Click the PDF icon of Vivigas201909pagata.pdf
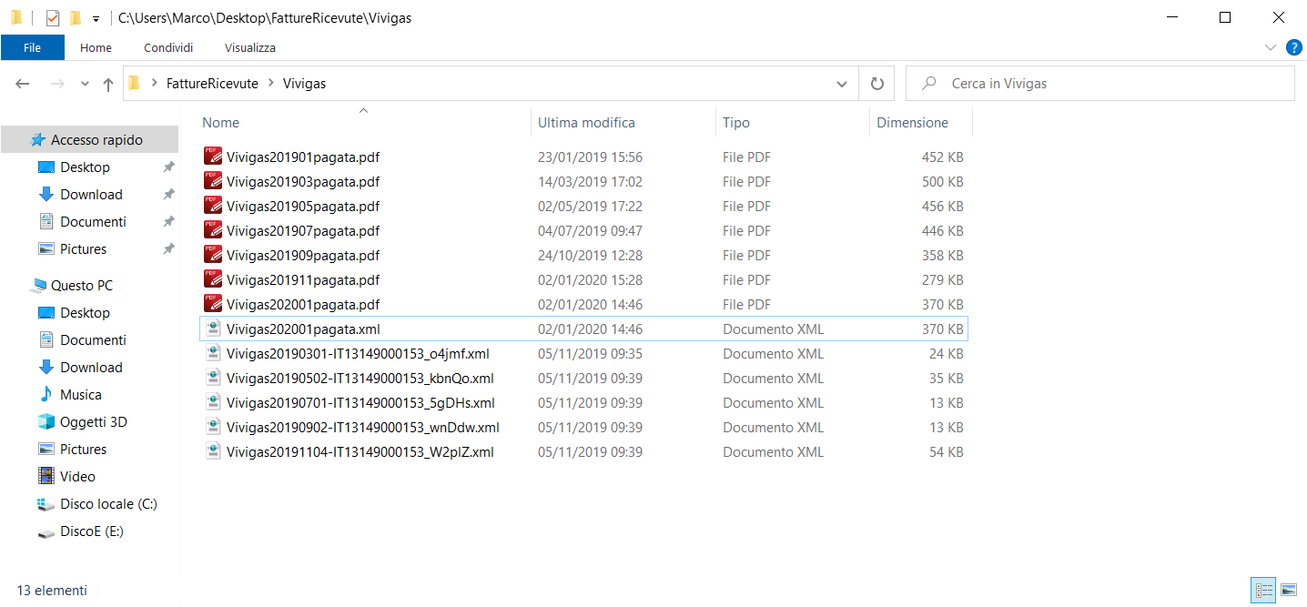1307x607 pixels. pos(213,255)
